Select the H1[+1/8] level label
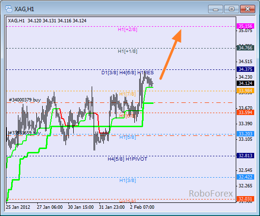Viewport: 260px width, 216px height. 128,51
